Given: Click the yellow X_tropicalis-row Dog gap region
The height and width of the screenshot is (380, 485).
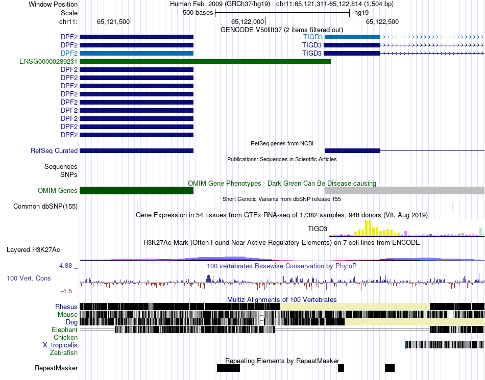Looking at the screenshot, I should [x=415, y=322].
